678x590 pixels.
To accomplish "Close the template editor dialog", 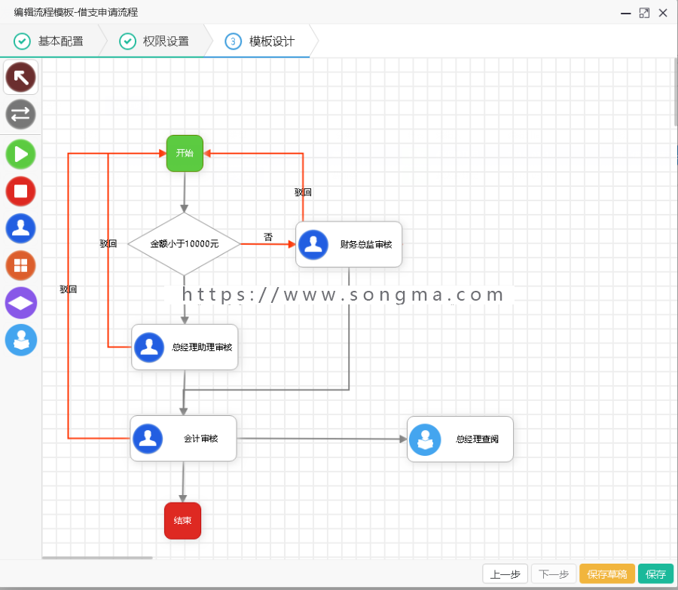I will click(x=663, y=13).
